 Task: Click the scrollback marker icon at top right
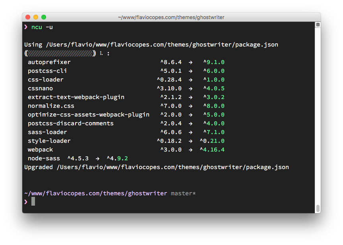(x=318, y=25)
